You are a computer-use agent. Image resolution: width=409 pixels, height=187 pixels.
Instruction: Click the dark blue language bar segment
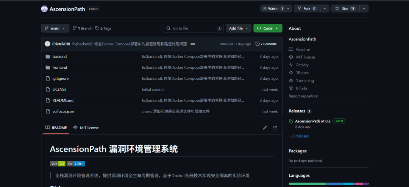click(334, 184)
